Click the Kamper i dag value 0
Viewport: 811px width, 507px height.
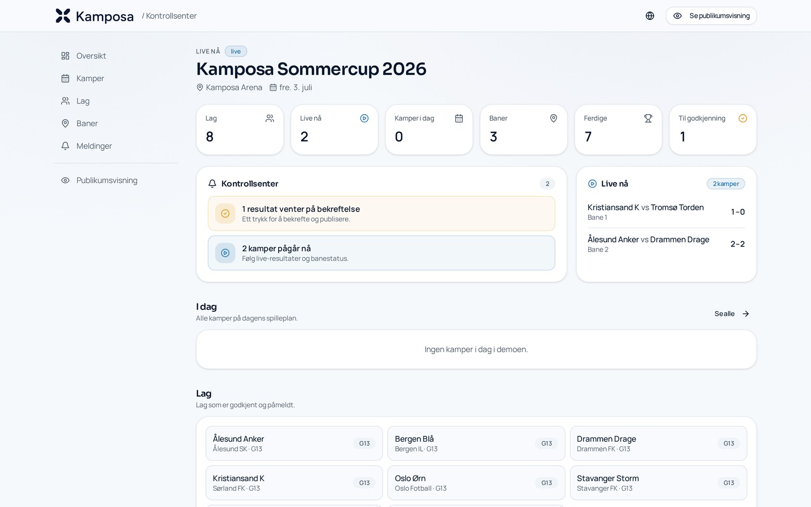coord(399,137)
